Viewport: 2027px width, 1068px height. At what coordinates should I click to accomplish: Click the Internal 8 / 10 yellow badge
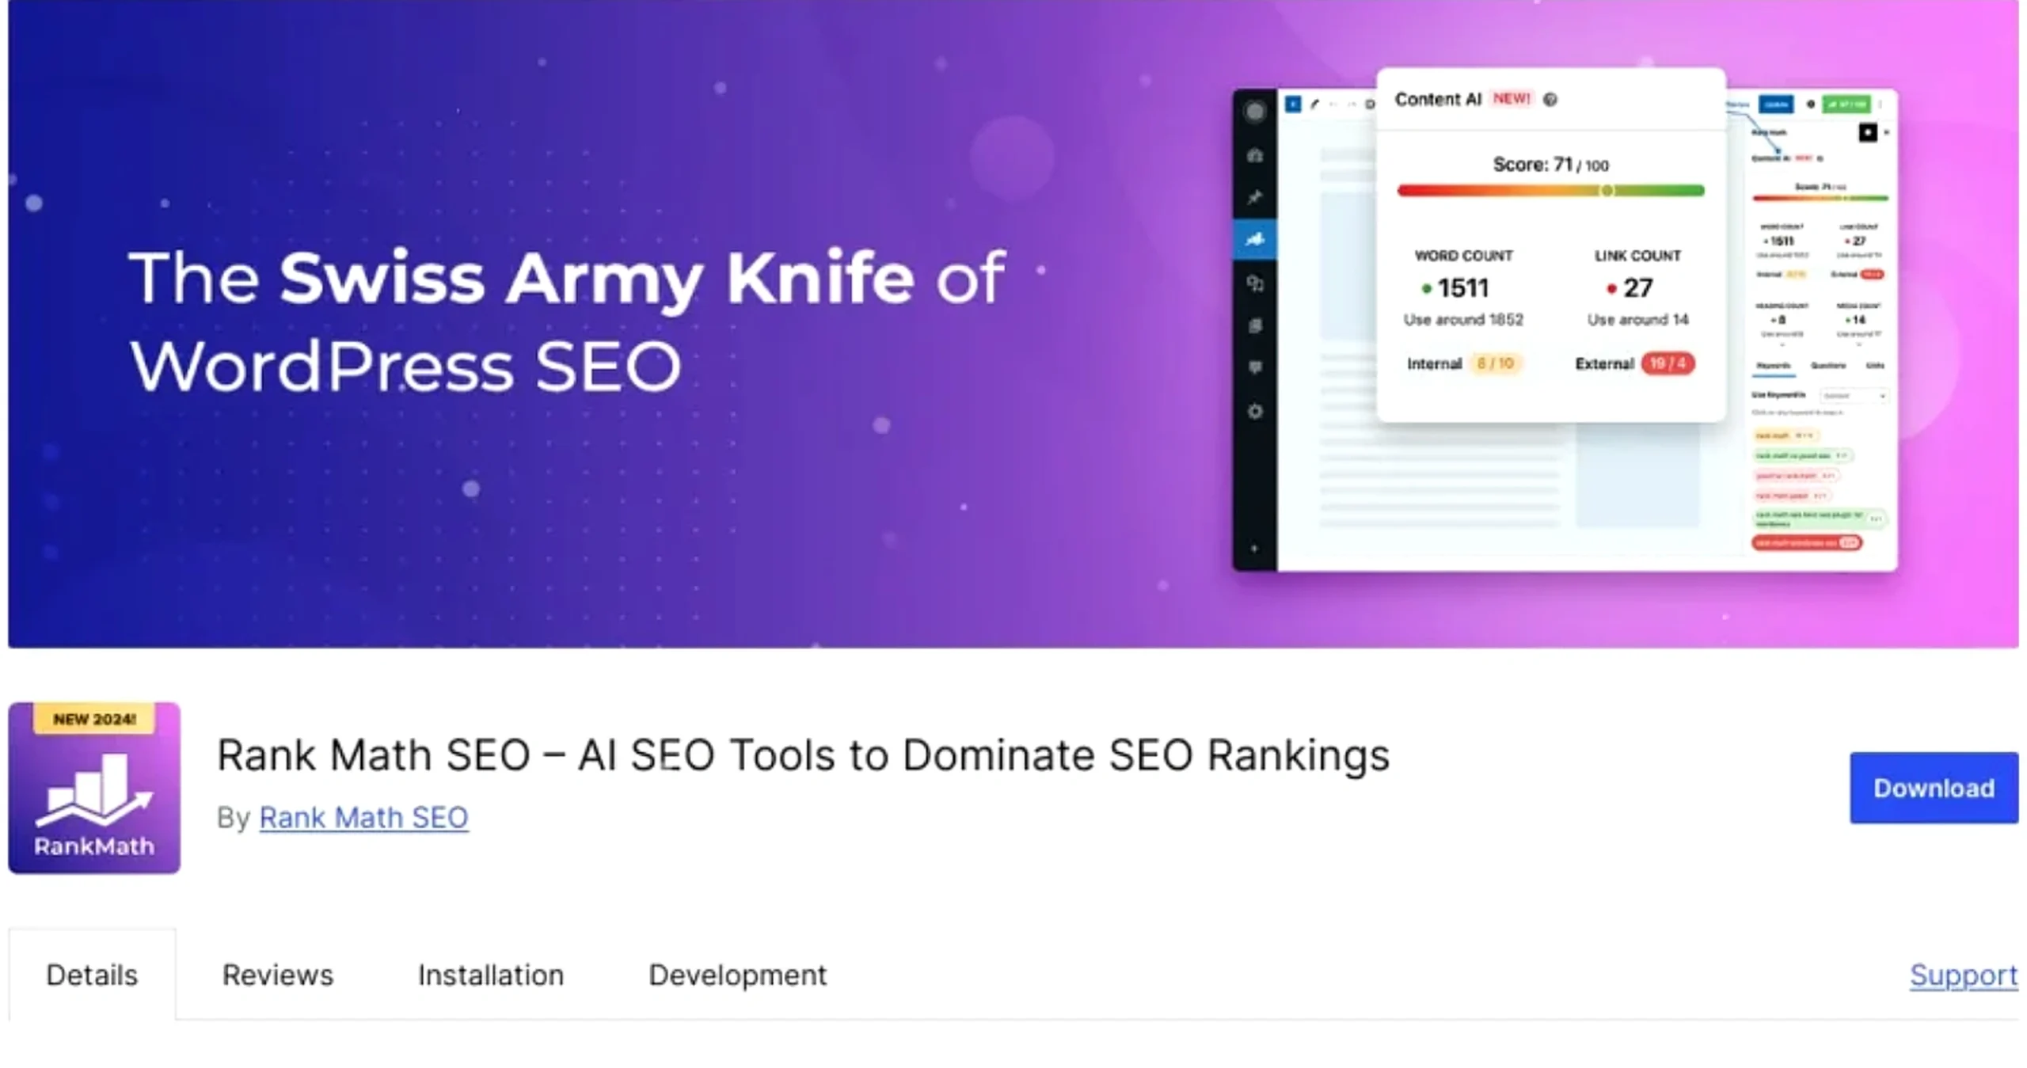pyautogui.click(x=1495, y=363)
